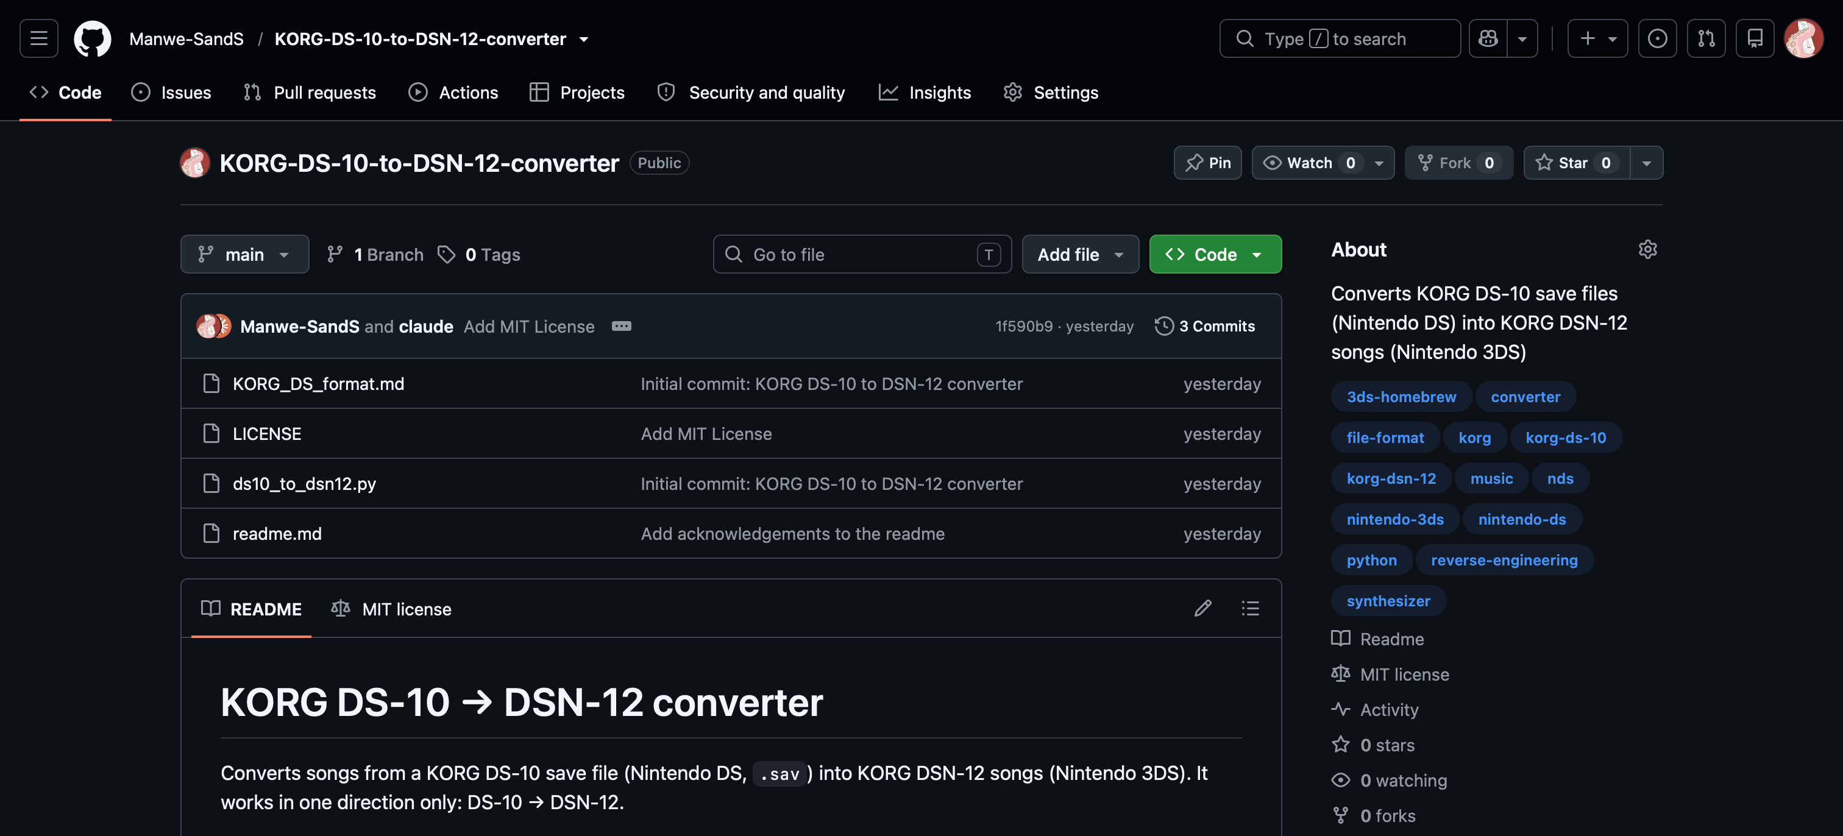
Task: Open the repositories icon in top header
Action: [x=1754, y=38]
